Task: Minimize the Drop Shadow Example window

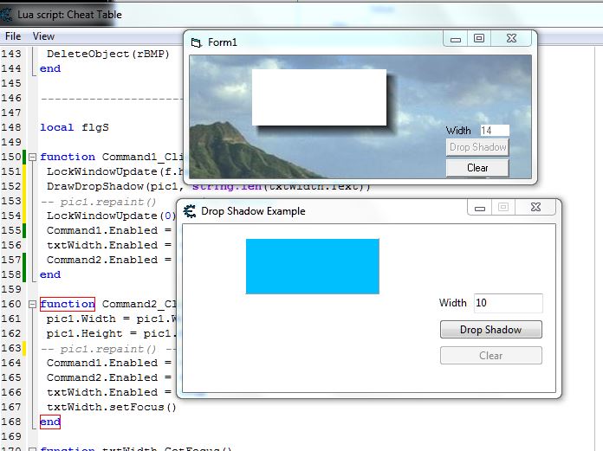Action: click(x=480, y=208)
